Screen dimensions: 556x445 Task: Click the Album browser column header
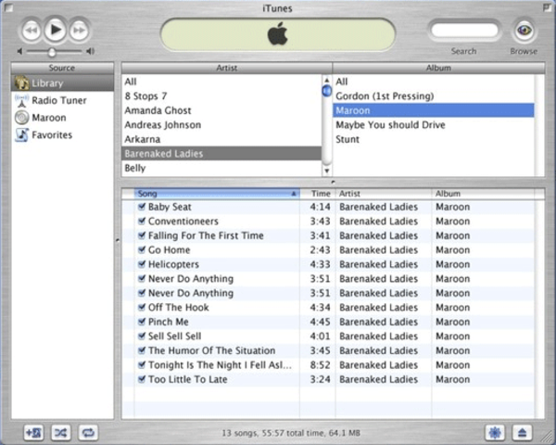[x=438, y=68]
